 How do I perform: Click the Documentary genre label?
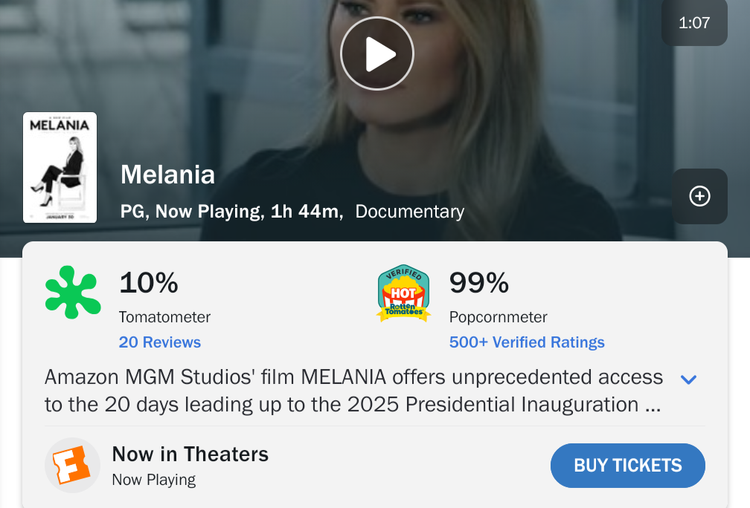(410, 212)
